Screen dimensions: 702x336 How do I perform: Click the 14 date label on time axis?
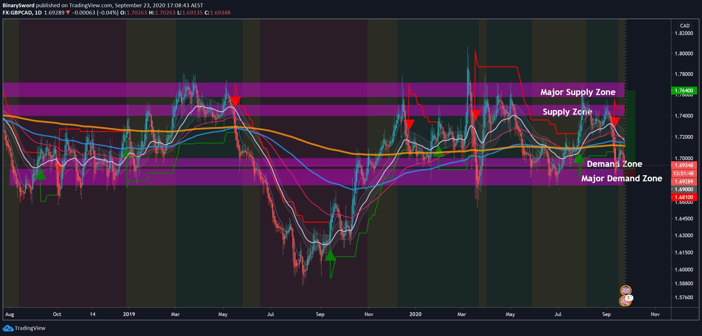tap(92, 314)
